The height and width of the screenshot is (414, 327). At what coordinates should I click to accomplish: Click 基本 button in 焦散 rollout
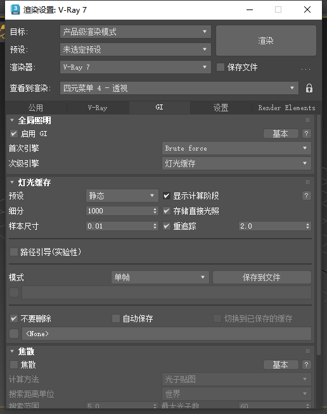[281, 365]
